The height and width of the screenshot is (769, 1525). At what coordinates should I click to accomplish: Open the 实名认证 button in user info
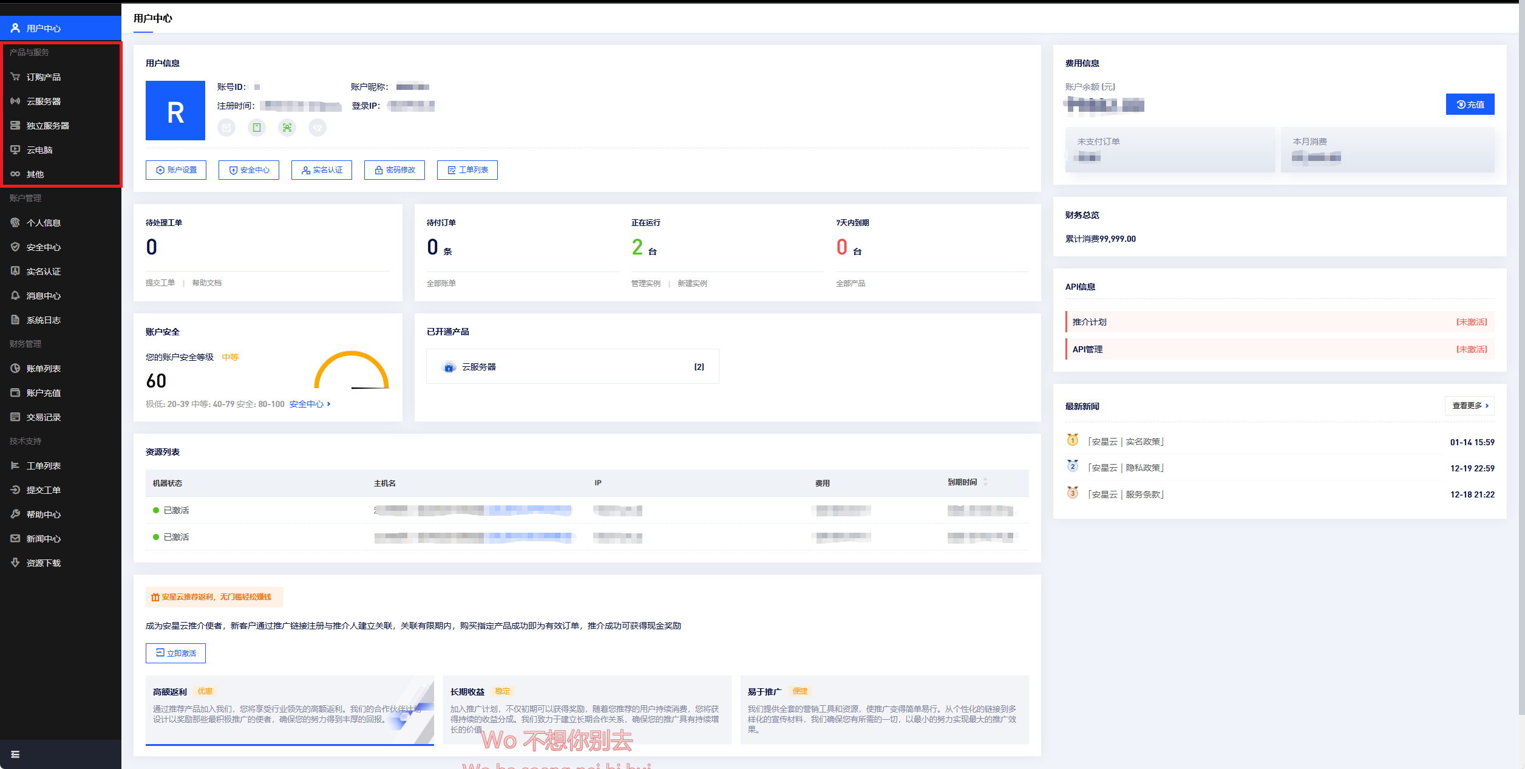(x=322, y=170)
